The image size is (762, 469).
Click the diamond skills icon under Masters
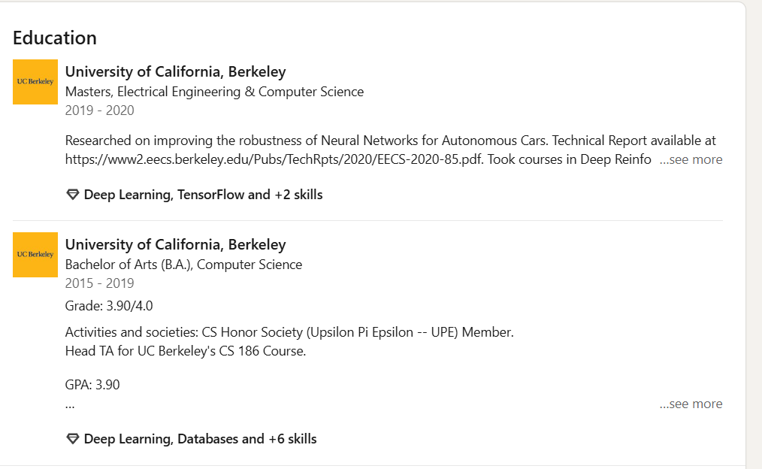[x=72, y=195]
